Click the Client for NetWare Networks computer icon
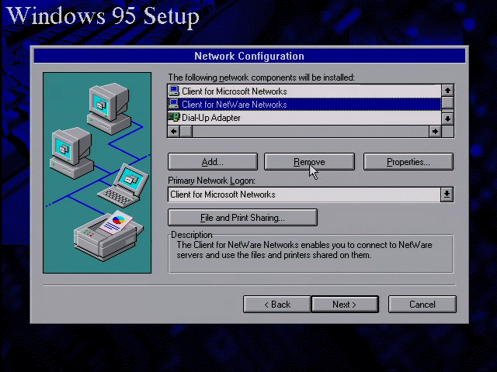Viewport: 497px width, 372px height. 174,104
